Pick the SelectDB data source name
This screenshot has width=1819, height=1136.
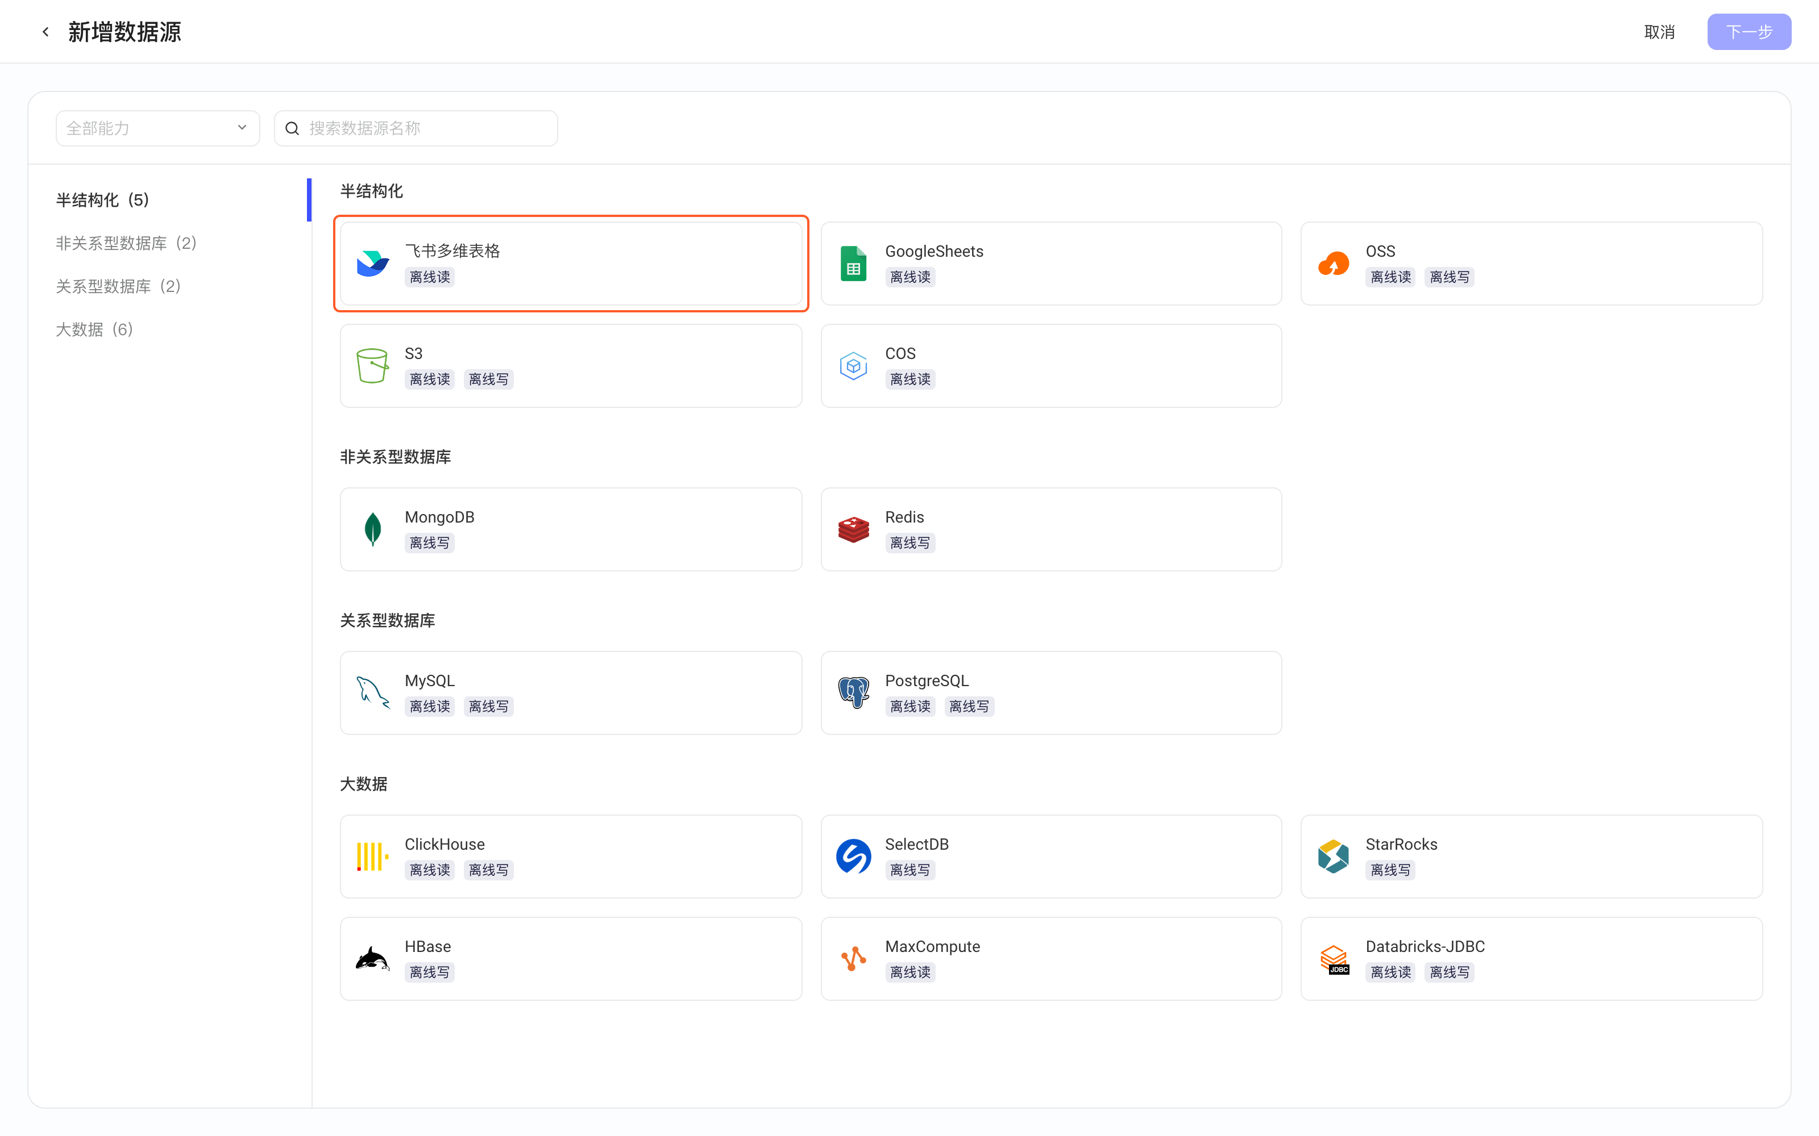point(917,845)
